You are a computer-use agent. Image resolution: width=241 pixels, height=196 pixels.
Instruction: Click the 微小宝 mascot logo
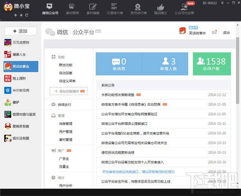click(8, 7)
